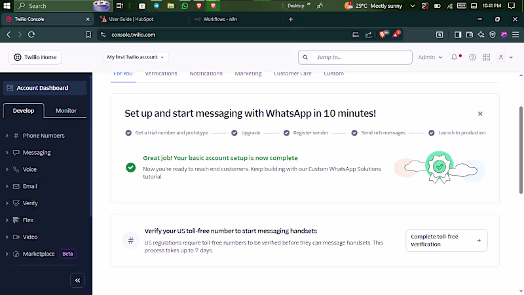Dismiss the WhatsApp setup card
The height and width of the screenshot is (295, 524).
click(x=480, y=113)
